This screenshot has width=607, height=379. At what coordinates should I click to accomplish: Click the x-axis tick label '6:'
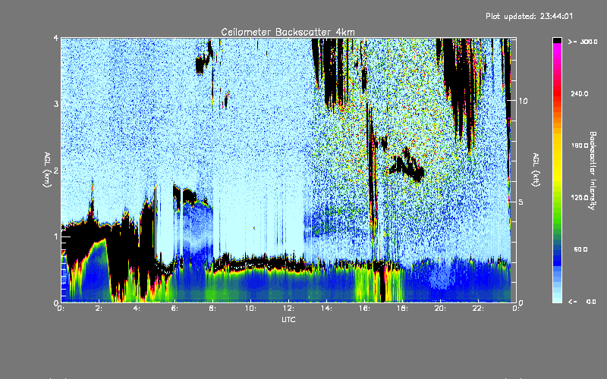tap(175, 309)
